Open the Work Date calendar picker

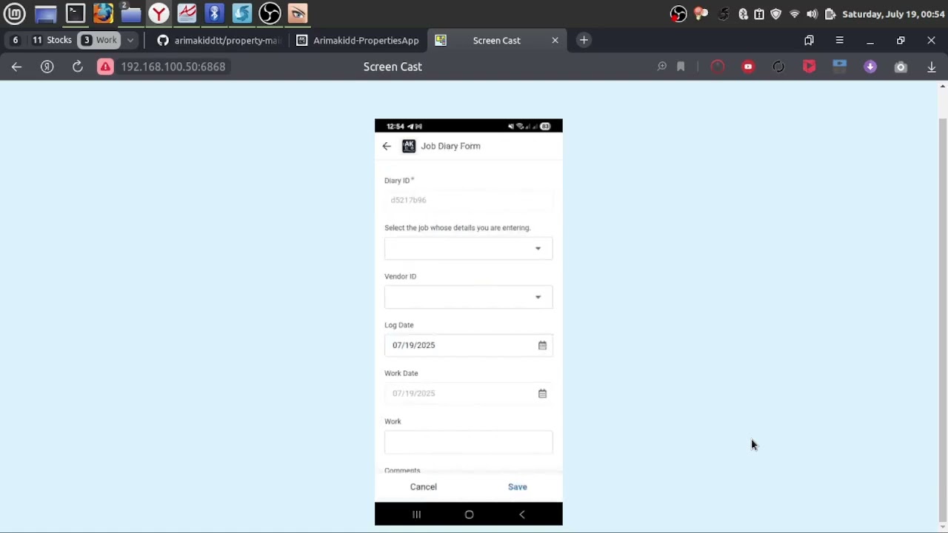tap(542, 393)
